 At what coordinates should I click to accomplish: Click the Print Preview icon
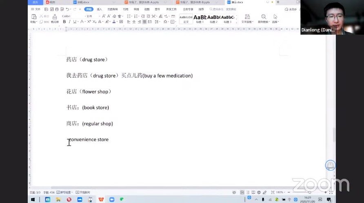point(62,9)
